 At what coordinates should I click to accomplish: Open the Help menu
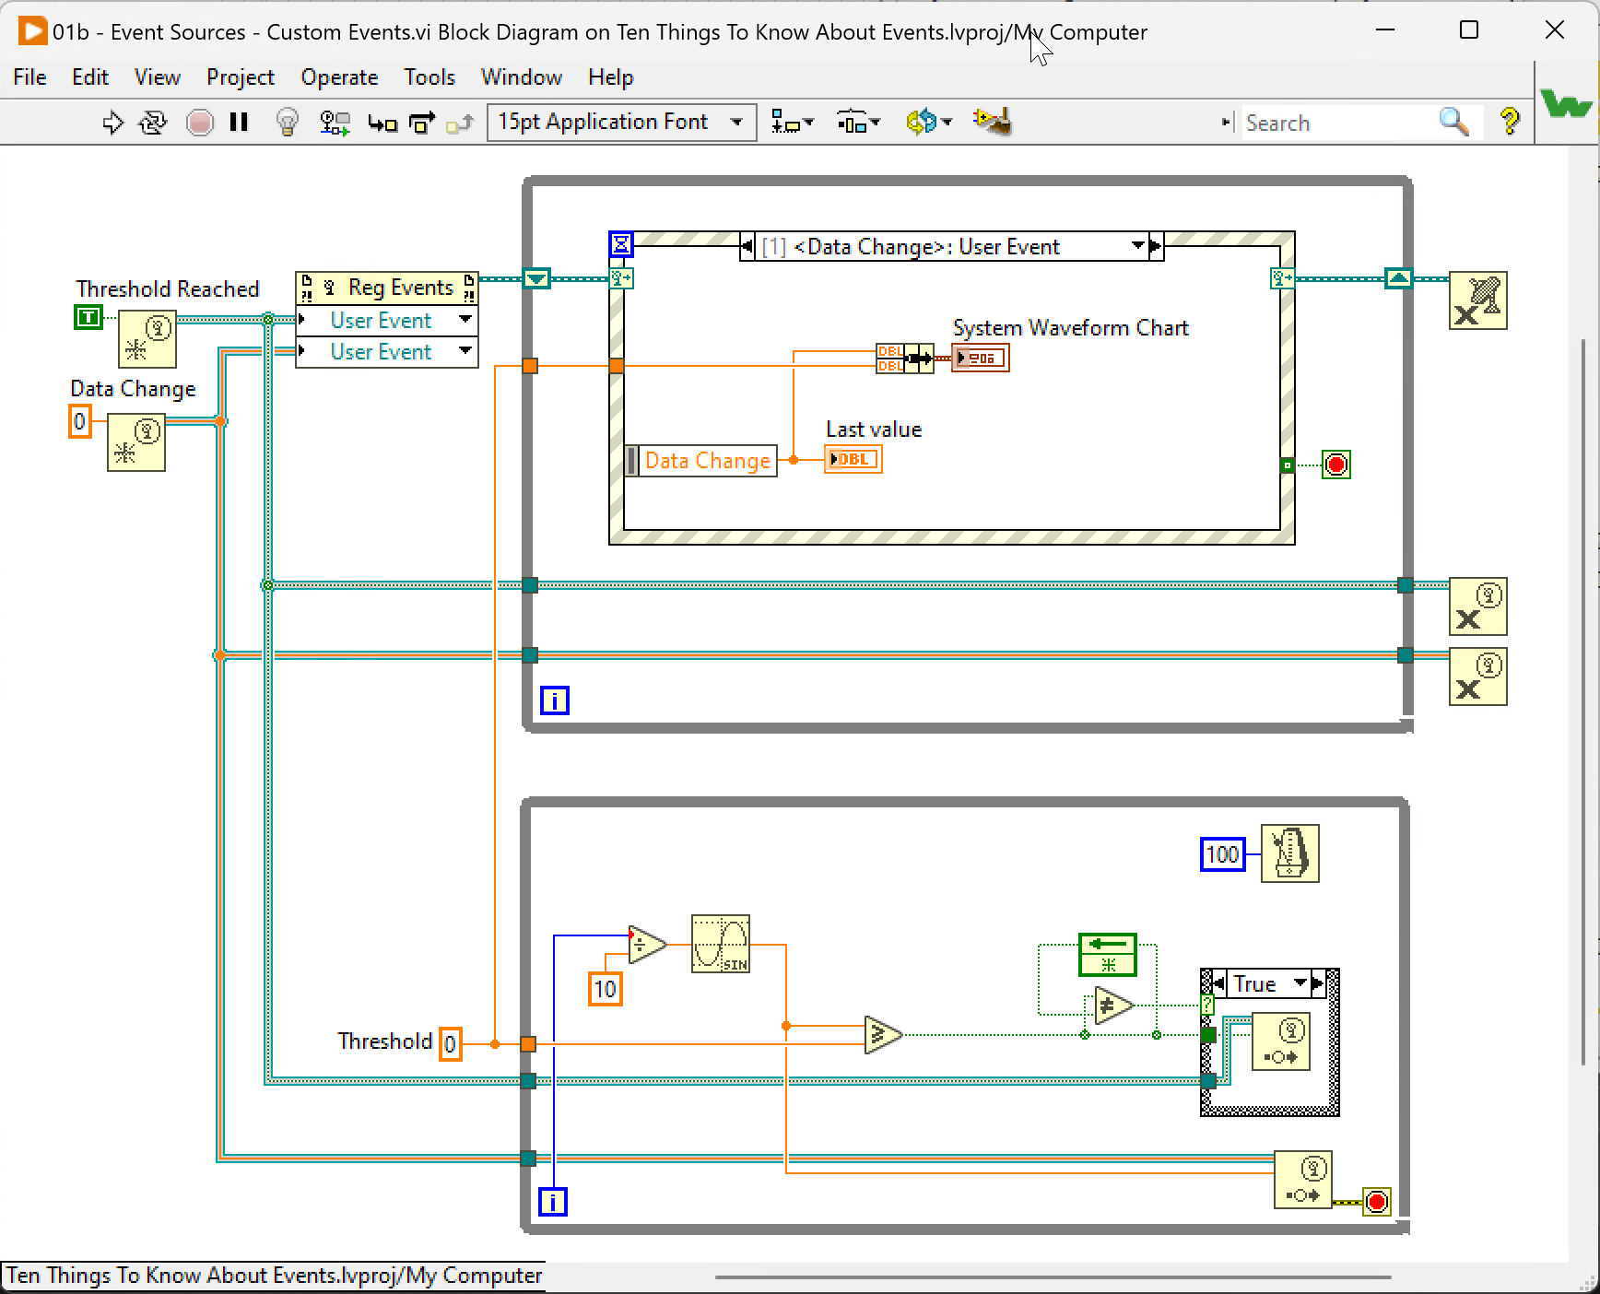coord(611,77)
